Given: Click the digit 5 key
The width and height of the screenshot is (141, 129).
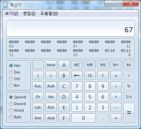Looking at the screenshot, I should click(x=90, y=97).
